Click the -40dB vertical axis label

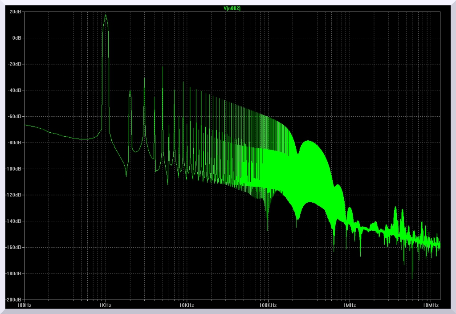16,90
